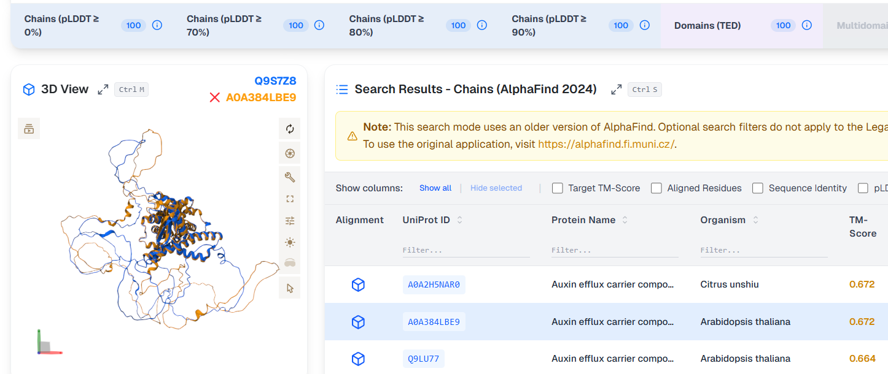This screenshot has height=374, width=888.
Task: Click the warning triangle icon in the note
Action: pos(352,136)
